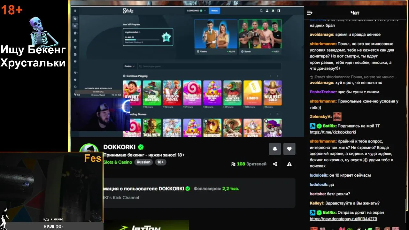Open the Casino sidebar shield icon
The height and width of the screenshot is (230, 409).
coord(75,19)
